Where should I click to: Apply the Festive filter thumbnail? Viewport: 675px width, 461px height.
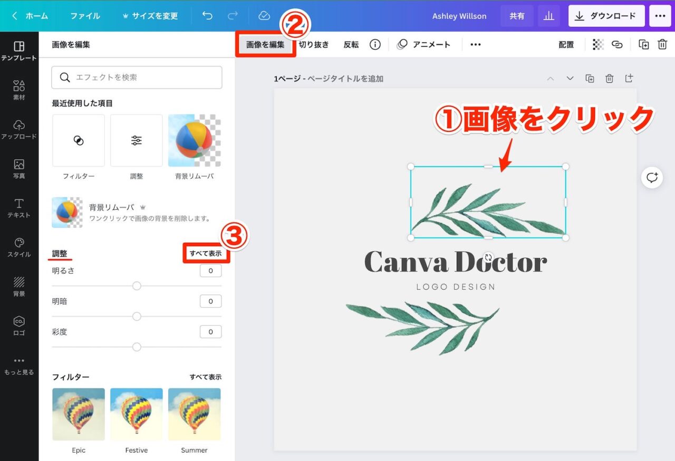tap(137, 415)
